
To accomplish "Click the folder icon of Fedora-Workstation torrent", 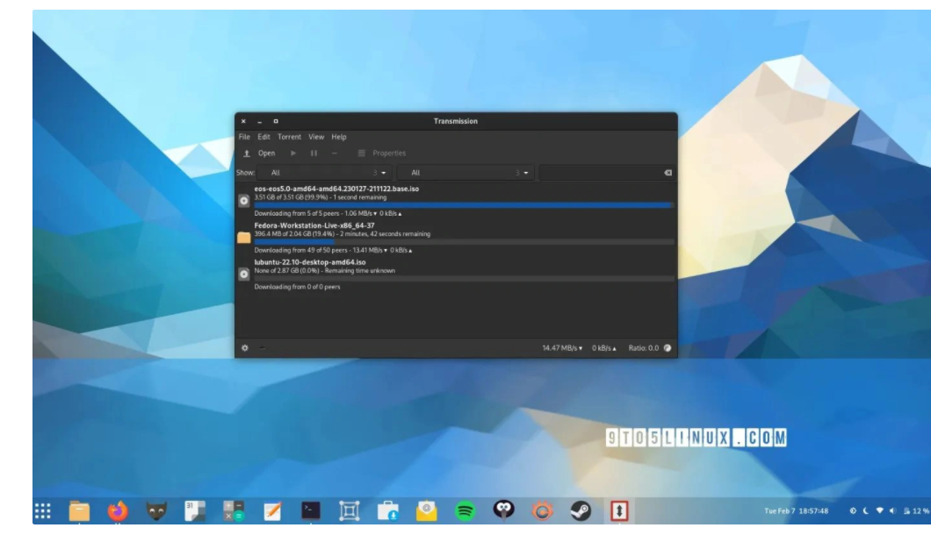I will pyautogui.click(x=244, y=238).
